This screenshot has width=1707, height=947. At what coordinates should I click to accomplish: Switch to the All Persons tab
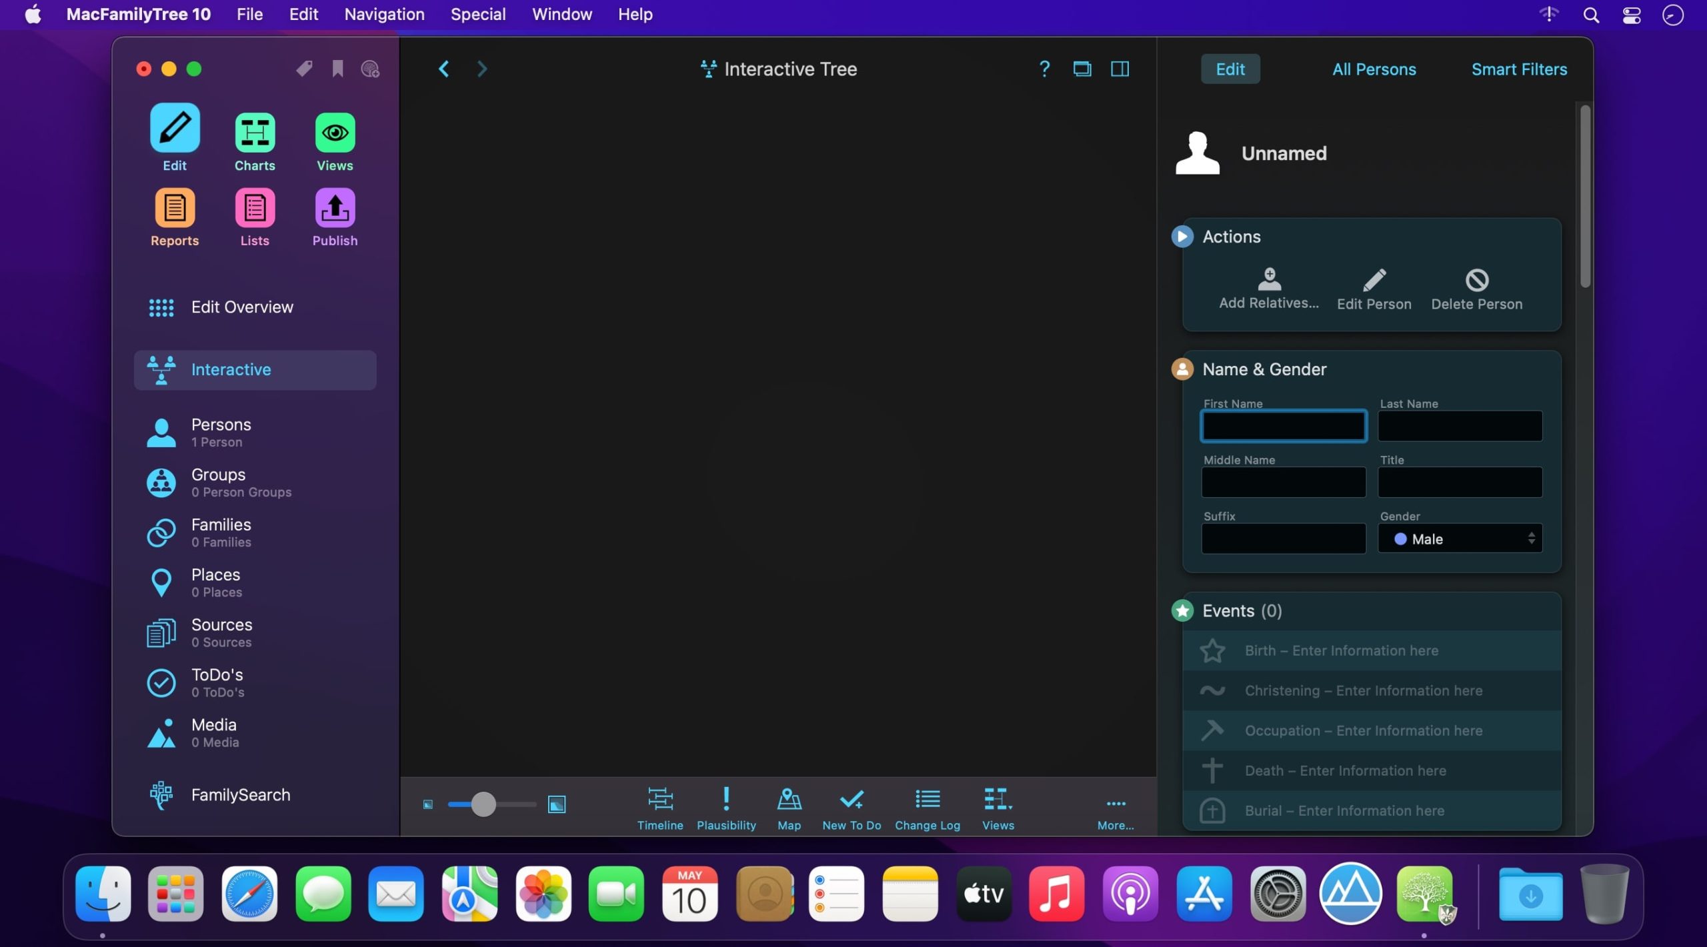pos(1374,69)
